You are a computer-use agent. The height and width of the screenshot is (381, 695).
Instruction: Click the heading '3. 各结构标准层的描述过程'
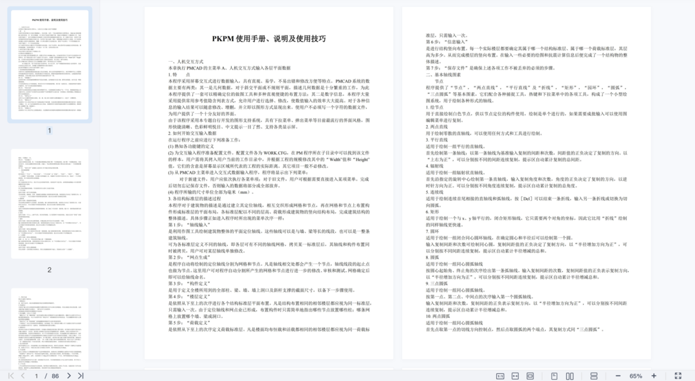tap(194, 199)
